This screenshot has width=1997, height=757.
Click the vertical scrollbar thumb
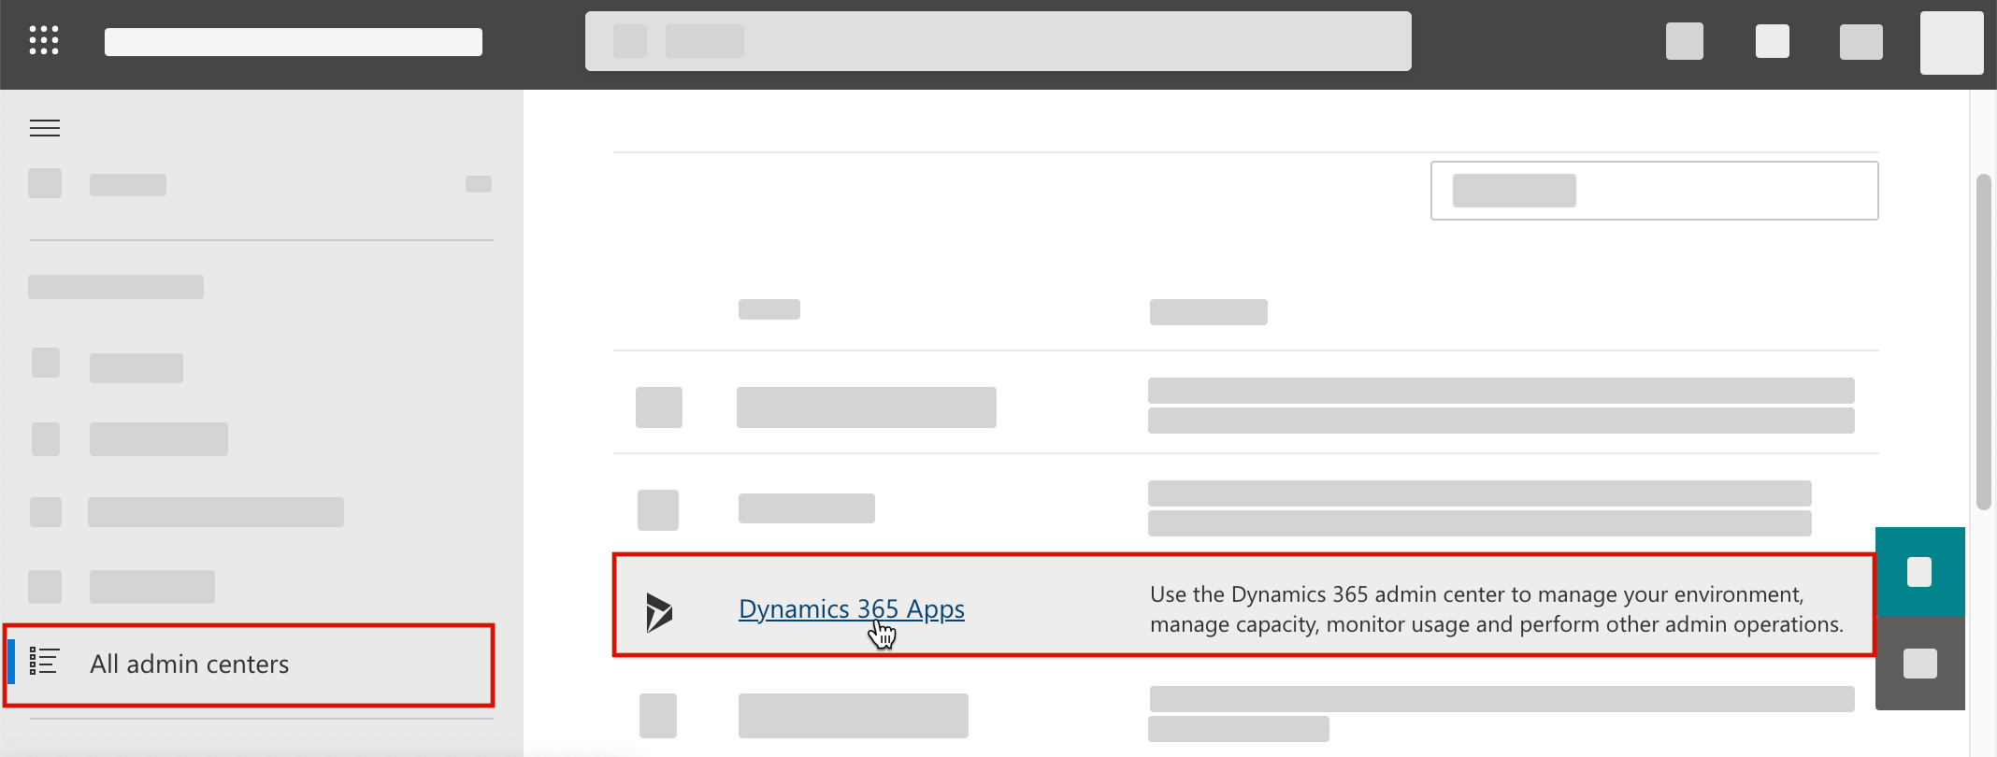point(1984,342)
